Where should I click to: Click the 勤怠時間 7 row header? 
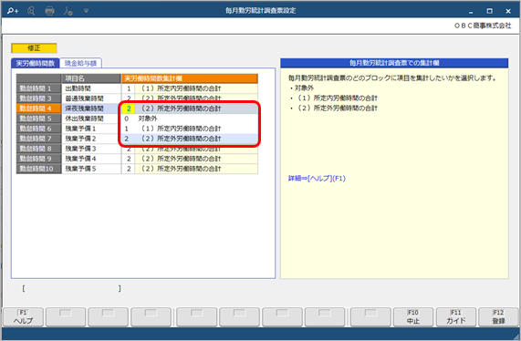(38, 139)
